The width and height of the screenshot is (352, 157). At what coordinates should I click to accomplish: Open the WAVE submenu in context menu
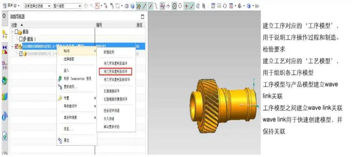[x=77, y=51]
